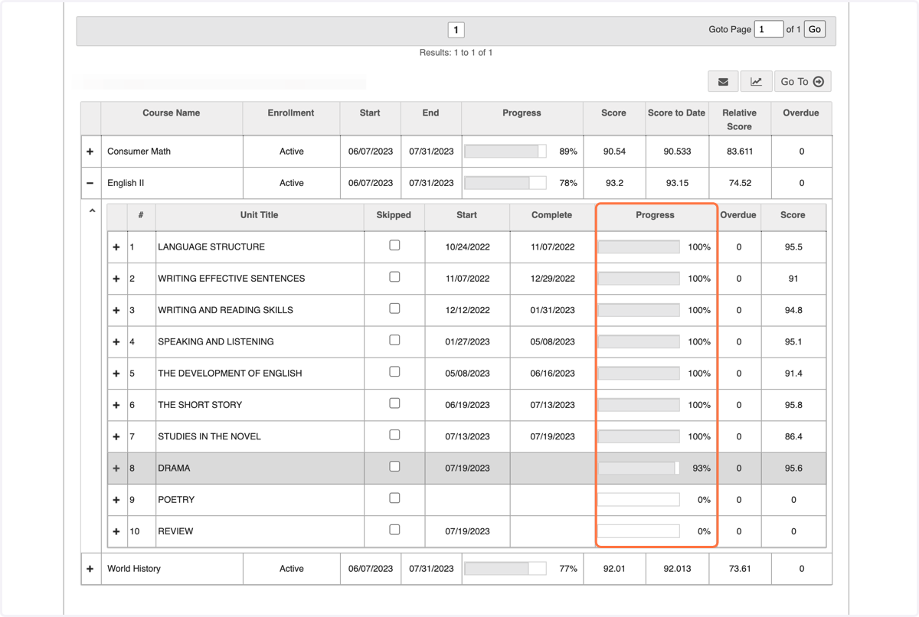Screen dimensions: 919x617
Task: Click the English II score 93.2
Action: 614,183
